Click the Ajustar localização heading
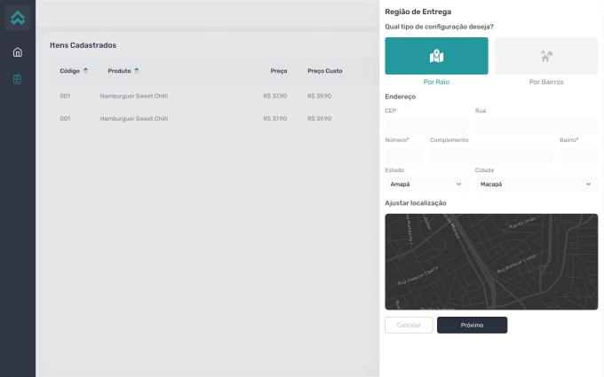The width and height of the screenshot is (604, 377). pos(416,203)
